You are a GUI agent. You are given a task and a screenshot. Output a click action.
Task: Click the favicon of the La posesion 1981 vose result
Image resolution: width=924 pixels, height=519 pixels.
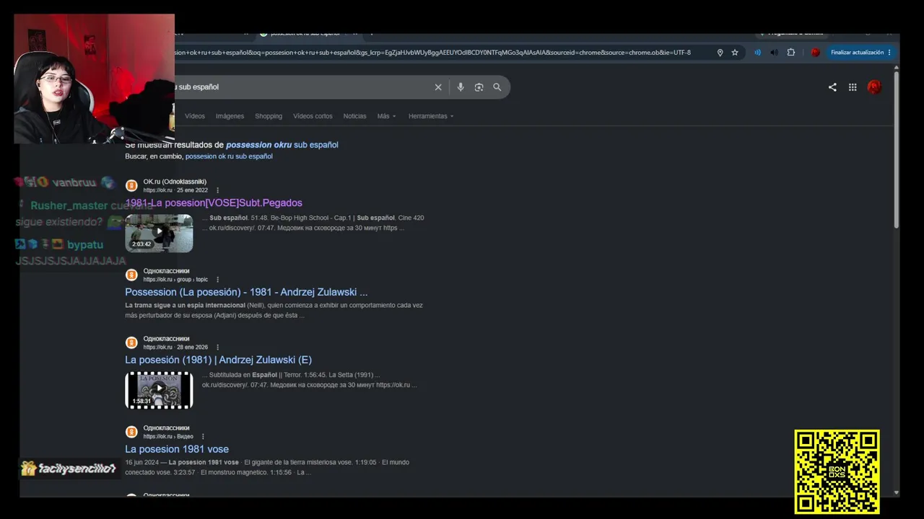[x=131, y=432]
